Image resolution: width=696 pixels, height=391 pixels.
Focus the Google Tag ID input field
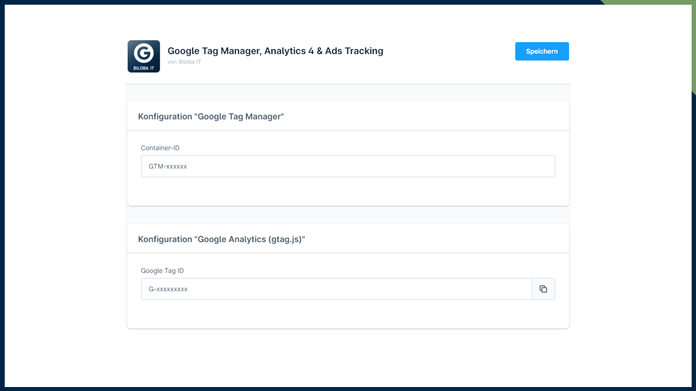(x=336, y=289)
